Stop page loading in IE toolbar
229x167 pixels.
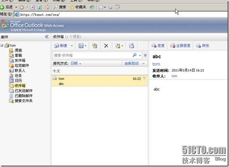[33, 7]
